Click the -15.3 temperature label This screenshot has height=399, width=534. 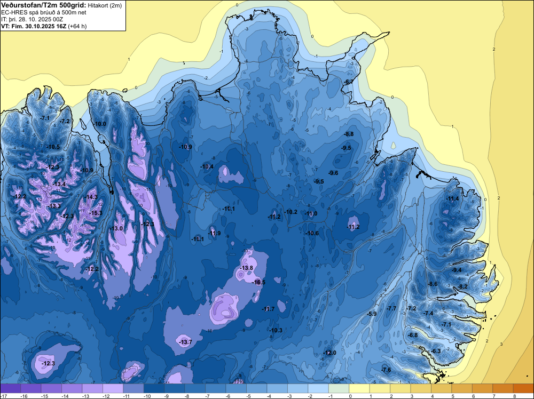click(96, 213)
